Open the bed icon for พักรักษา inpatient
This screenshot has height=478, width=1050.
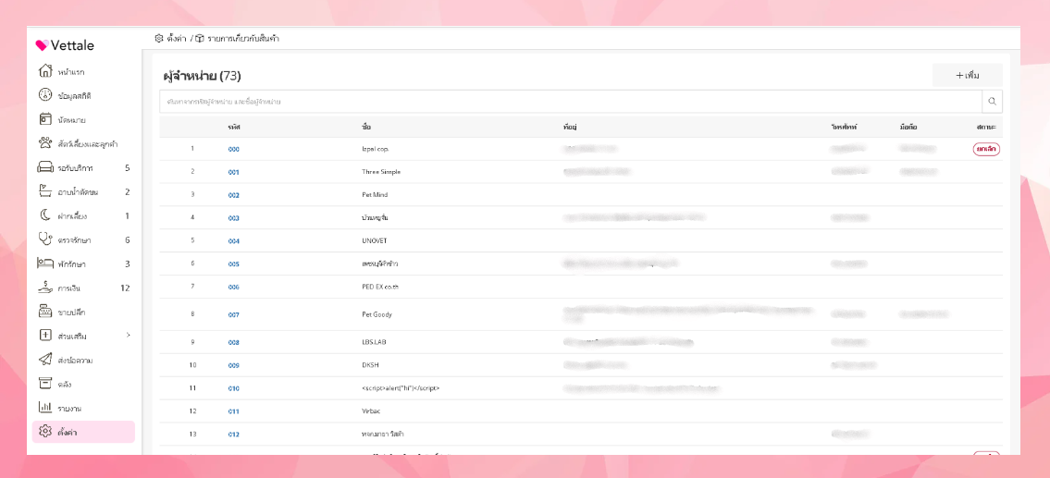click(x=44, y=264)
